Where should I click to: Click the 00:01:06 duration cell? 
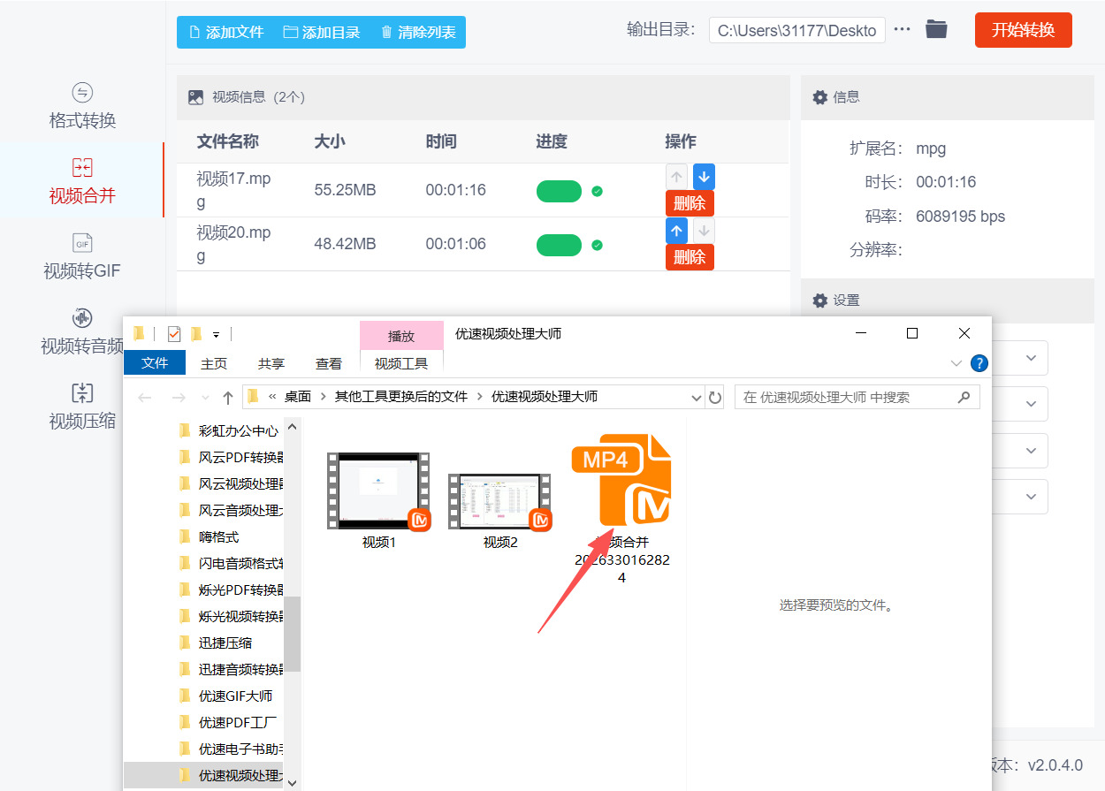point(455,244)
